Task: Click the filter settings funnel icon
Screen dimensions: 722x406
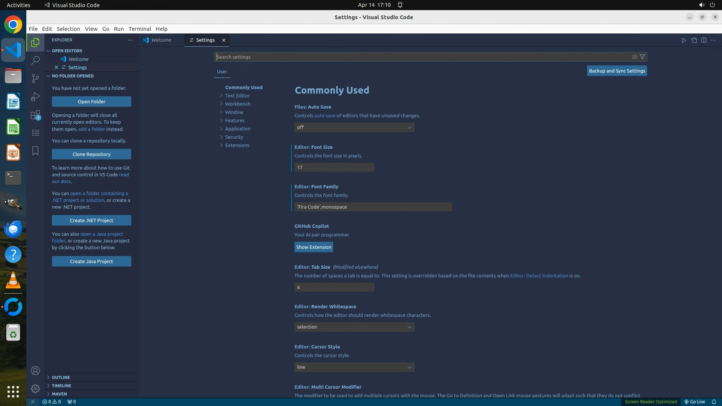Action: [642, 57]
